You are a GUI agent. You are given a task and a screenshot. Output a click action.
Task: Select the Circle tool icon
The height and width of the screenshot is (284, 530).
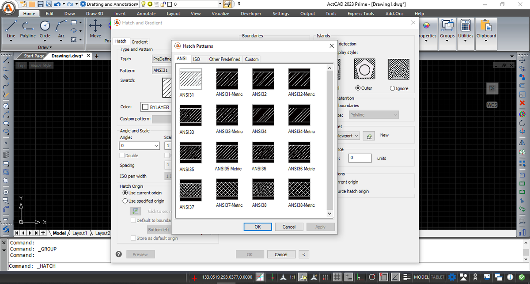point(45,27)
